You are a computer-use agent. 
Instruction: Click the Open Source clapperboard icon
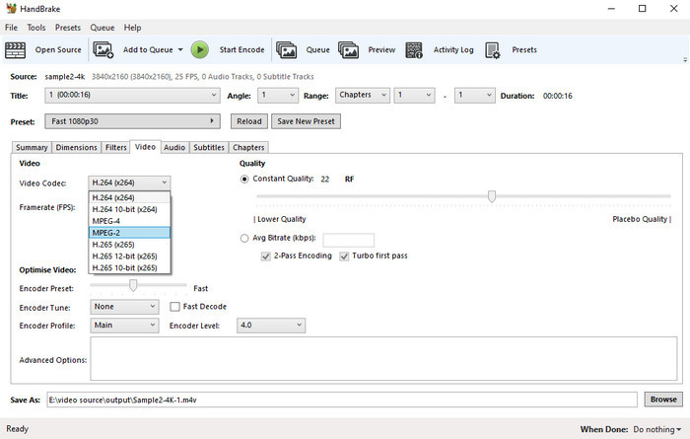click(16, 50)
